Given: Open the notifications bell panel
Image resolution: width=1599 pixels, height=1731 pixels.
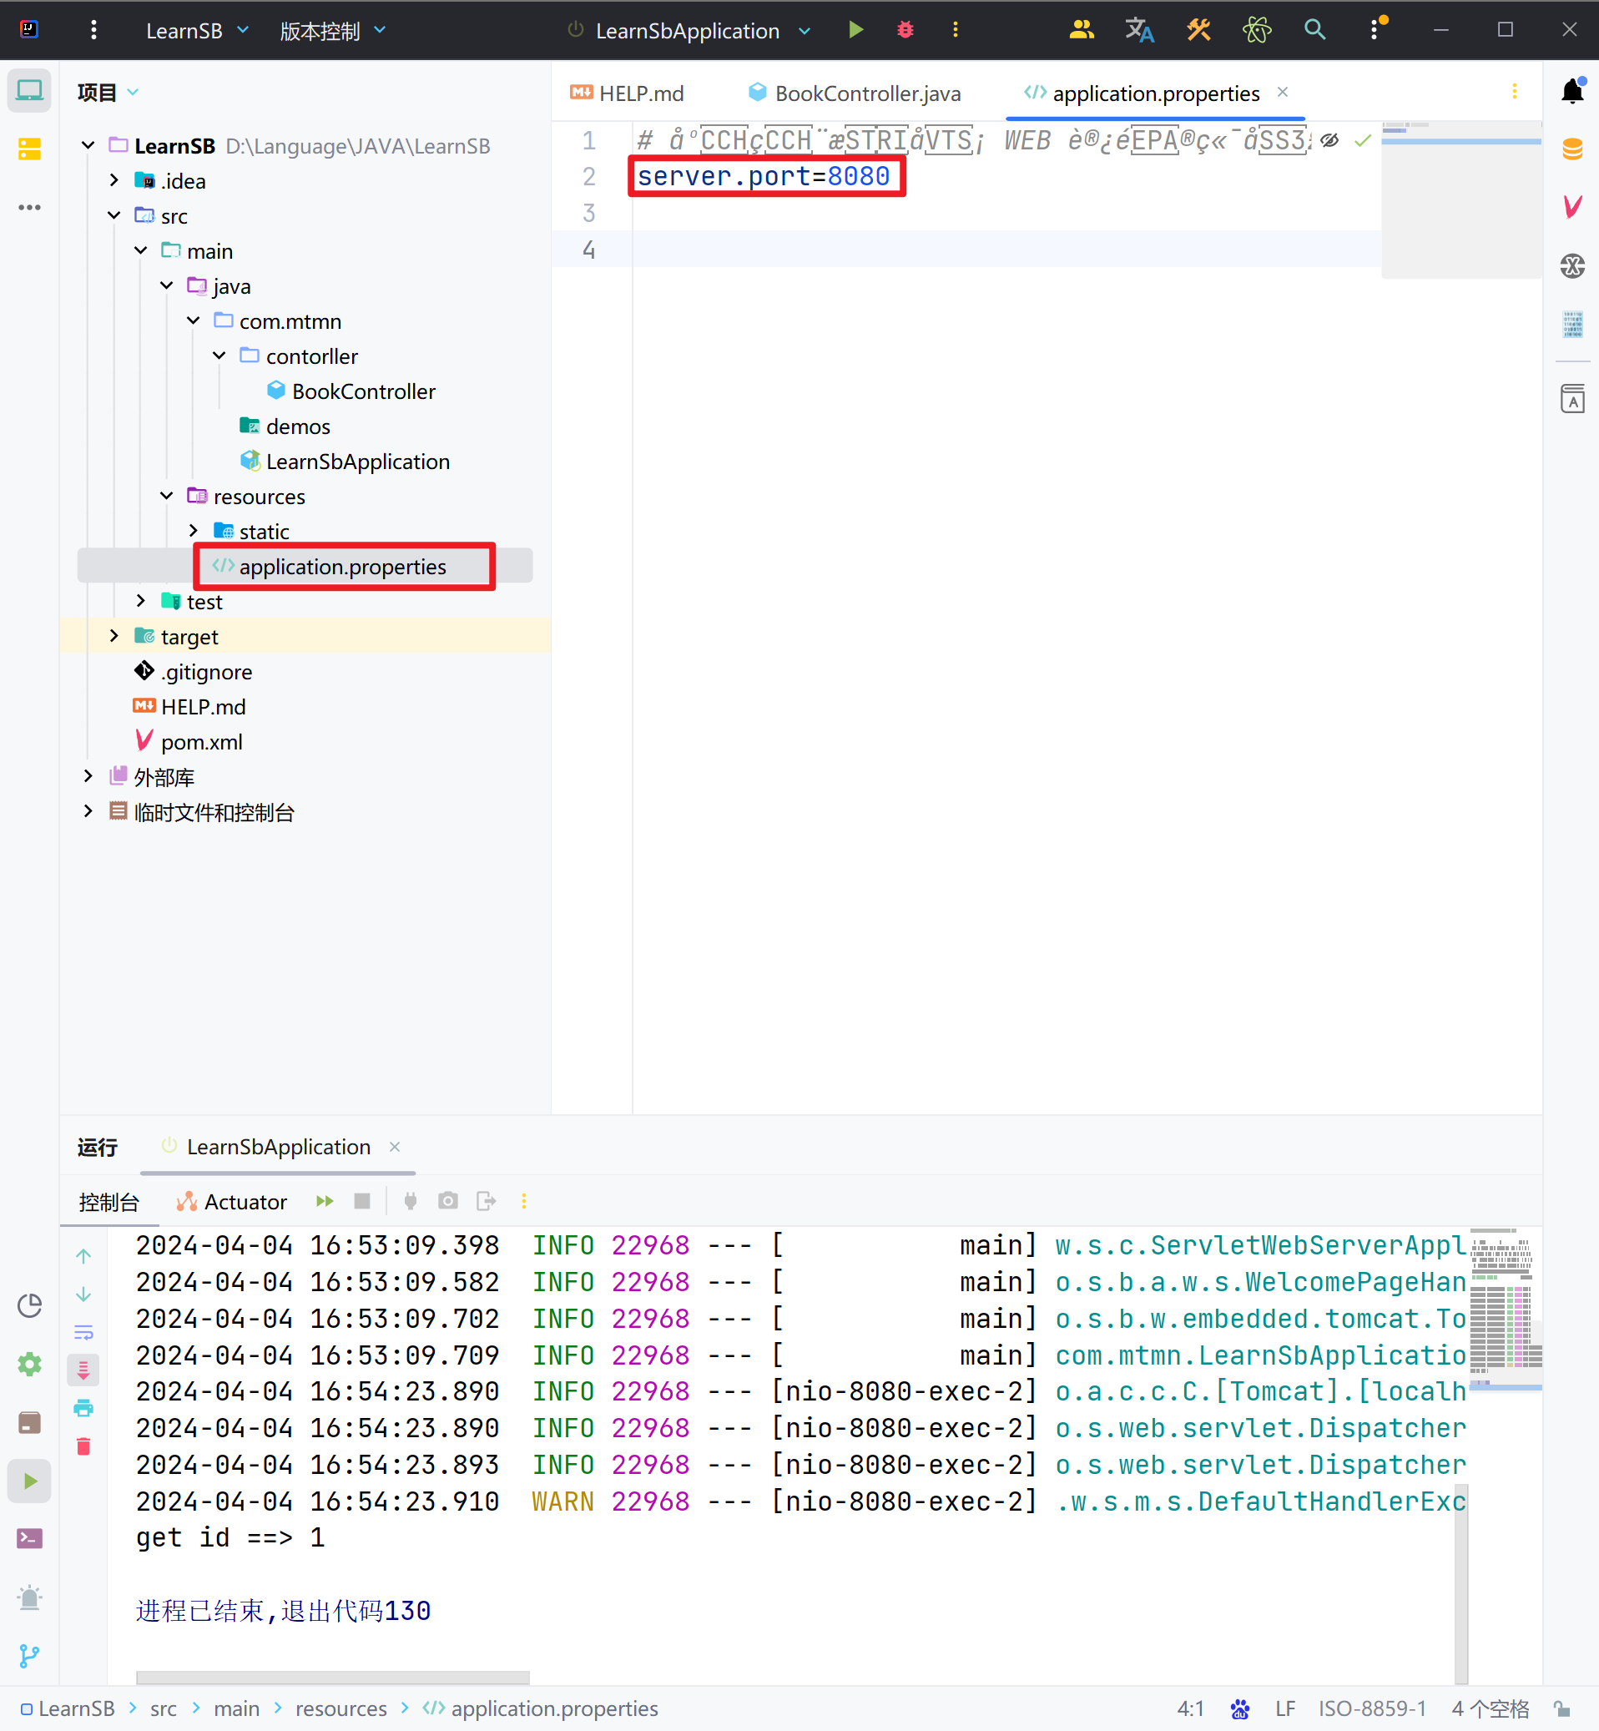Looking at the screenshot, I should pyautogui.click(x=1571, y=91).
